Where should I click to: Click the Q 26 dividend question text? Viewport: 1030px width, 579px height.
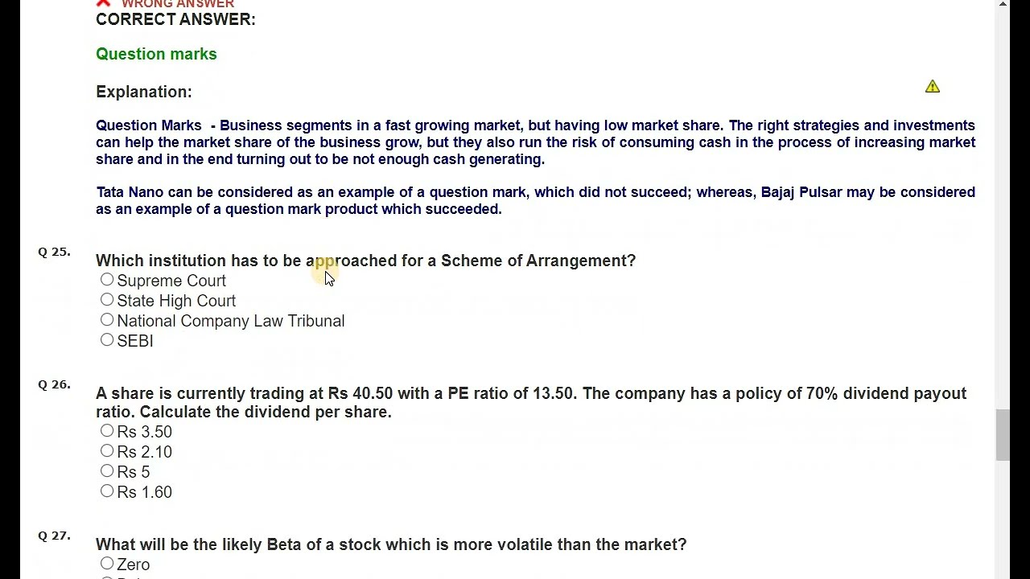click(531, 402)
